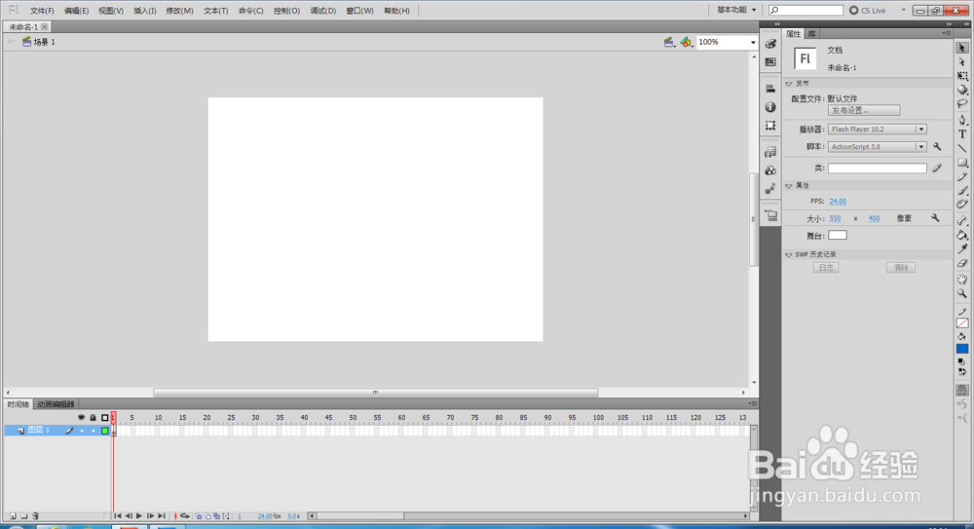Select the Eyedropper tool
The width and height of the screenshot is (974, 529).
(x=961, y=248)
